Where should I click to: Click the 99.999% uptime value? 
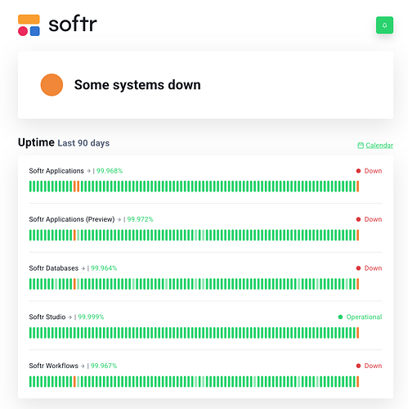[91, 317]
